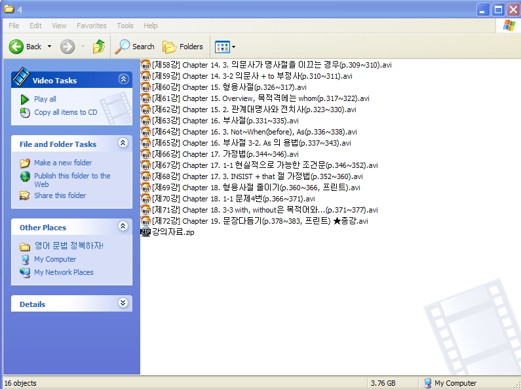Open the Help menu
The image size is (521, 389).
coord(151,26)
